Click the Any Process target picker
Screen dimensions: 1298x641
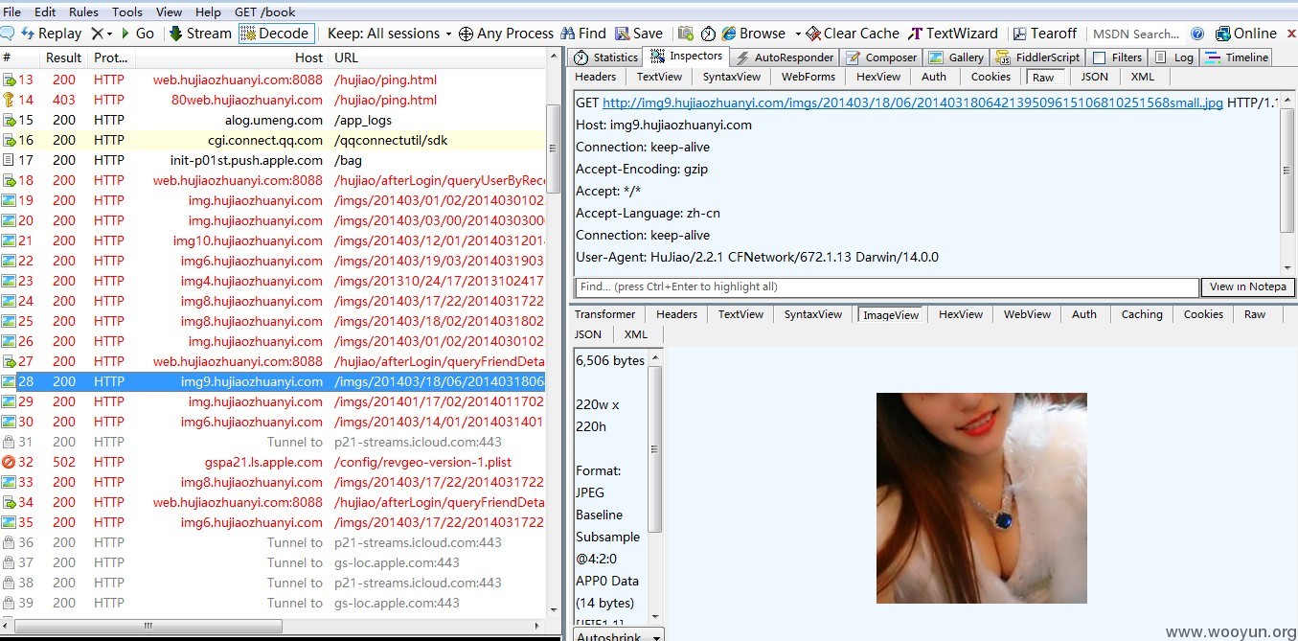[506, 34]
